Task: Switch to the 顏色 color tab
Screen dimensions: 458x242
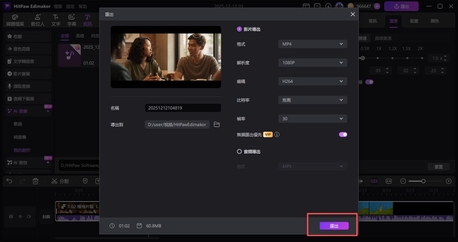Action: pos(434,21)
